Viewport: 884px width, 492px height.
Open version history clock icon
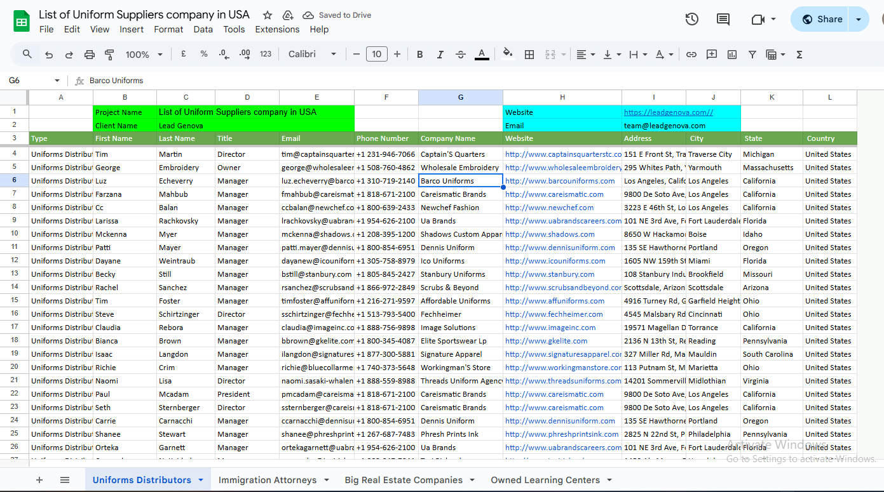(692, 19)
